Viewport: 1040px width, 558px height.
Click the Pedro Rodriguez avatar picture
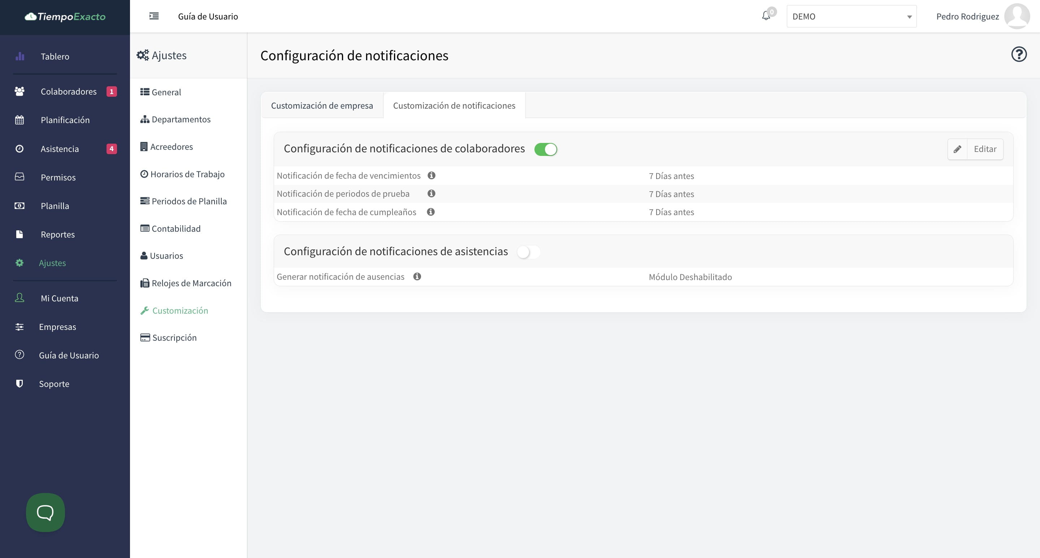tap(1017, 16)
